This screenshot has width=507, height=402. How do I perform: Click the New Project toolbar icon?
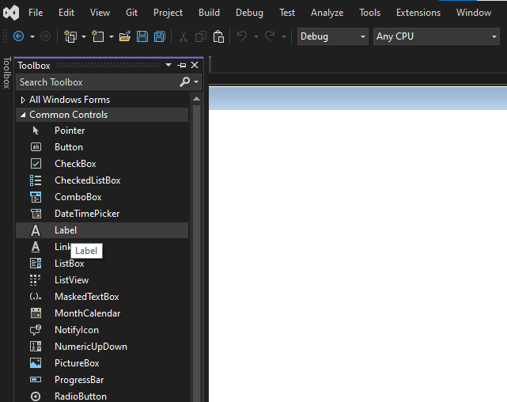70,36
